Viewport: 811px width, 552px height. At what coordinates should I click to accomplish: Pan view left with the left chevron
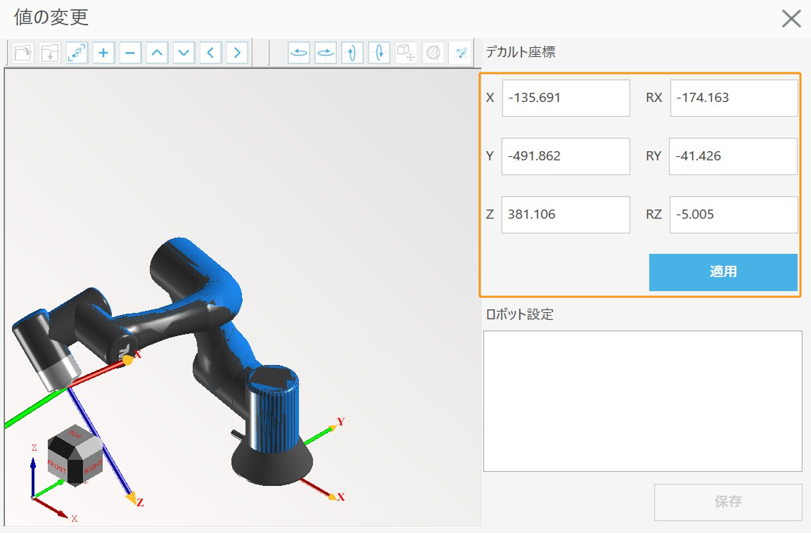point(210,53)
